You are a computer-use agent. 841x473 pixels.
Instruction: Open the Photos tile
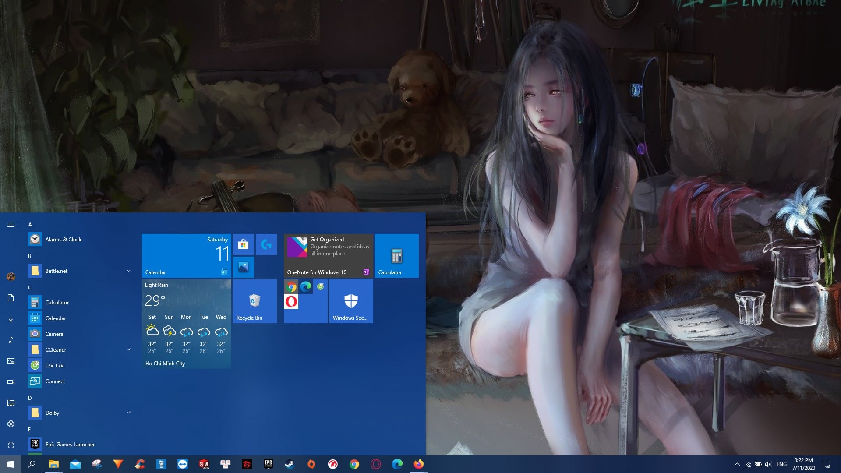(244, 267)
